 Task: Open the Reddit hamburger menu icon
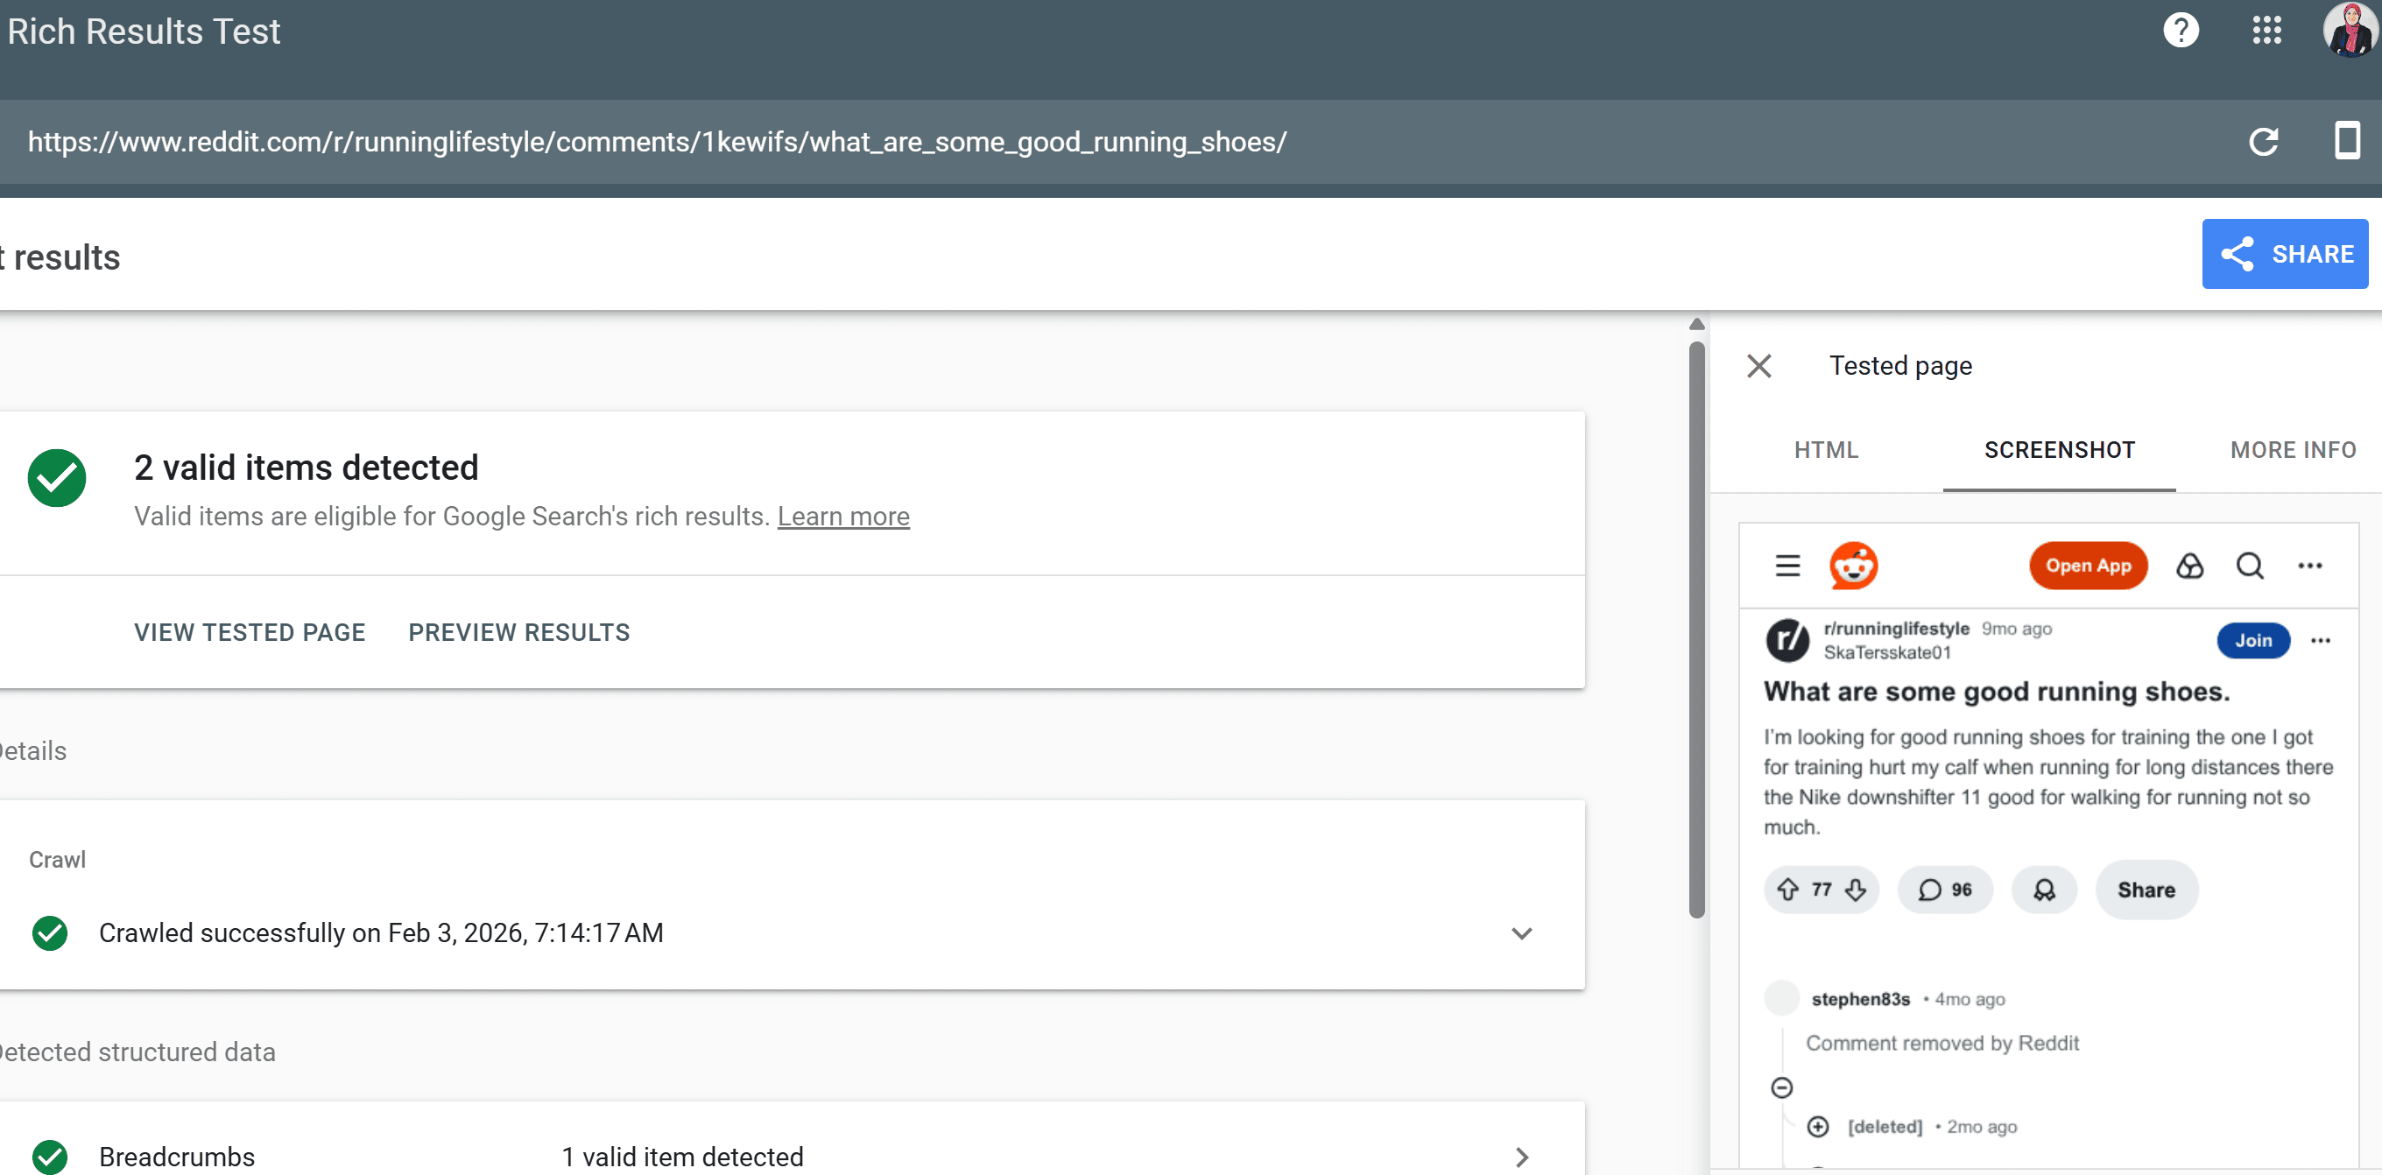point(1787,565)
